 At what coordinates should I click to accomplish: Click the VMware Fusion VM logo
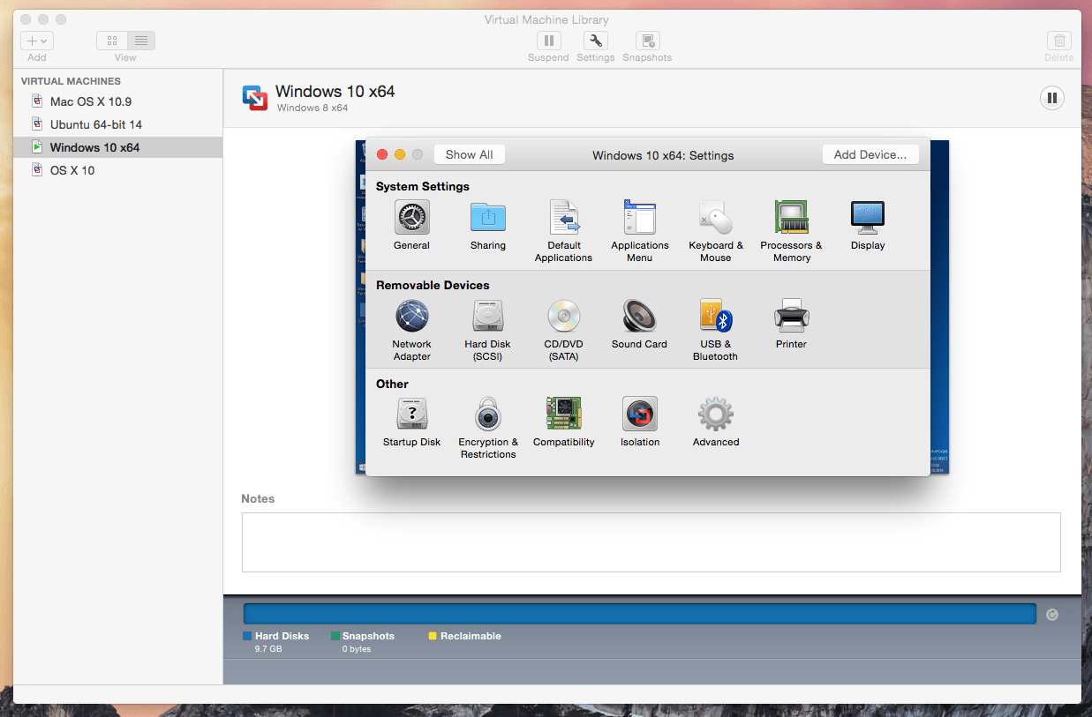[x=255, y=98]
